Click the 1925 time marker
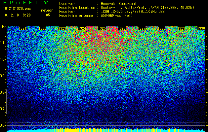This screenshot has width=208, height=132. coord(102,28)
